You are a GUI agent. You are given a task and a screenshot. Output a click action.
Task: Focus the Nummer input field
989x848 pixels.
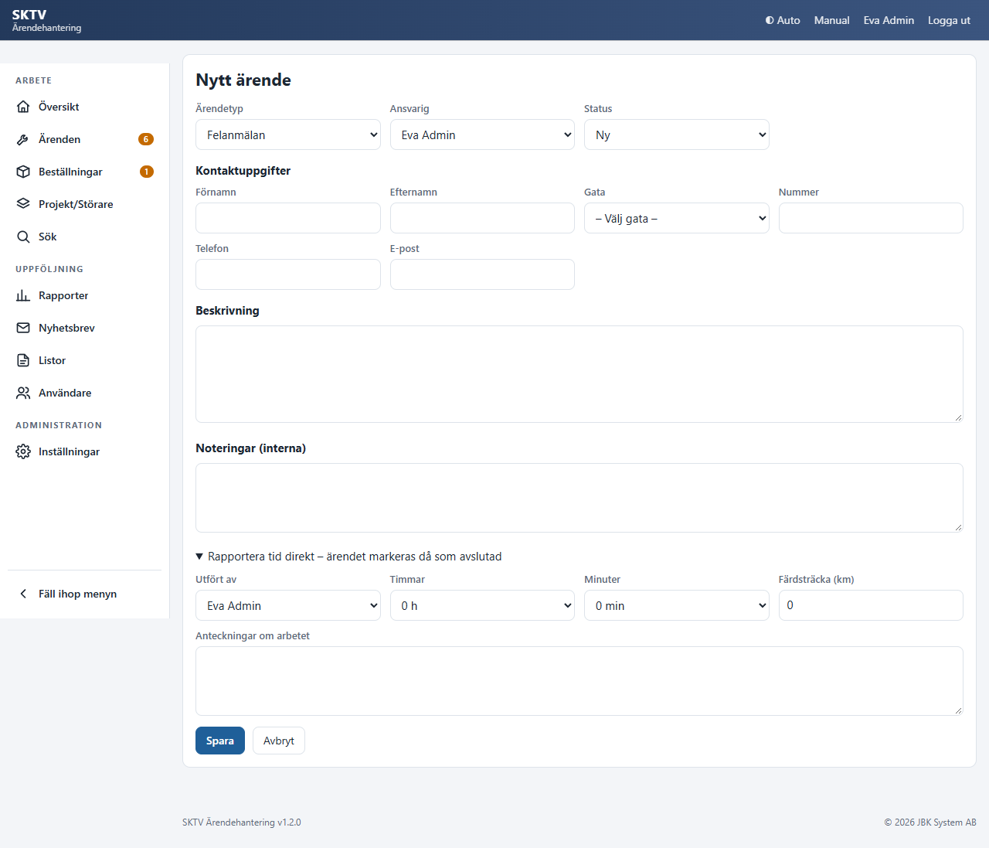pos(871,218)
